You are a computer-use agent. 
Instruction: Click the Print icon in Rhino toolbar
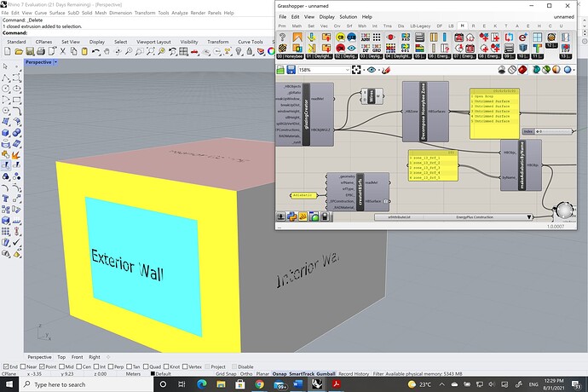[x=41, y=51]
